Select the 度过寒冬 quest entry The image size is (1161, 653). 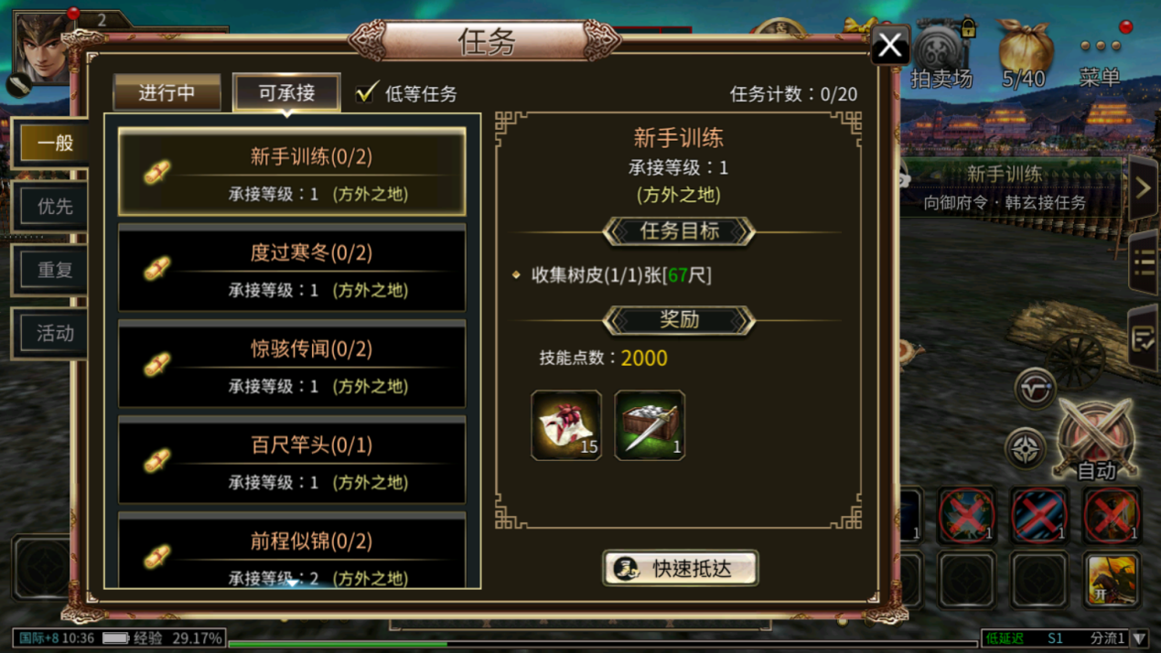(292, 268)
